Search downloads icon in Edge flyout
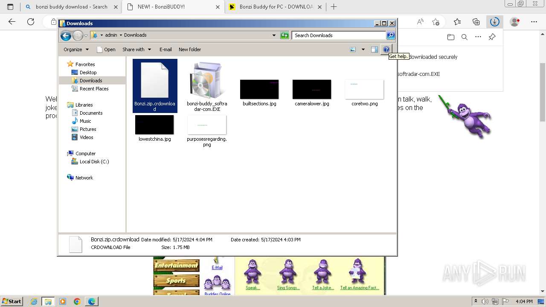 (465, 37)
